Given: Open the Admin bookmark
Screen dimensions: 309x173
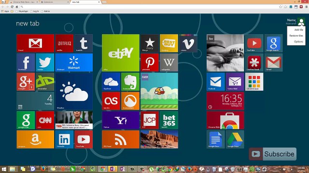Looking at the screenshot, I should click(x=45, y=11).
